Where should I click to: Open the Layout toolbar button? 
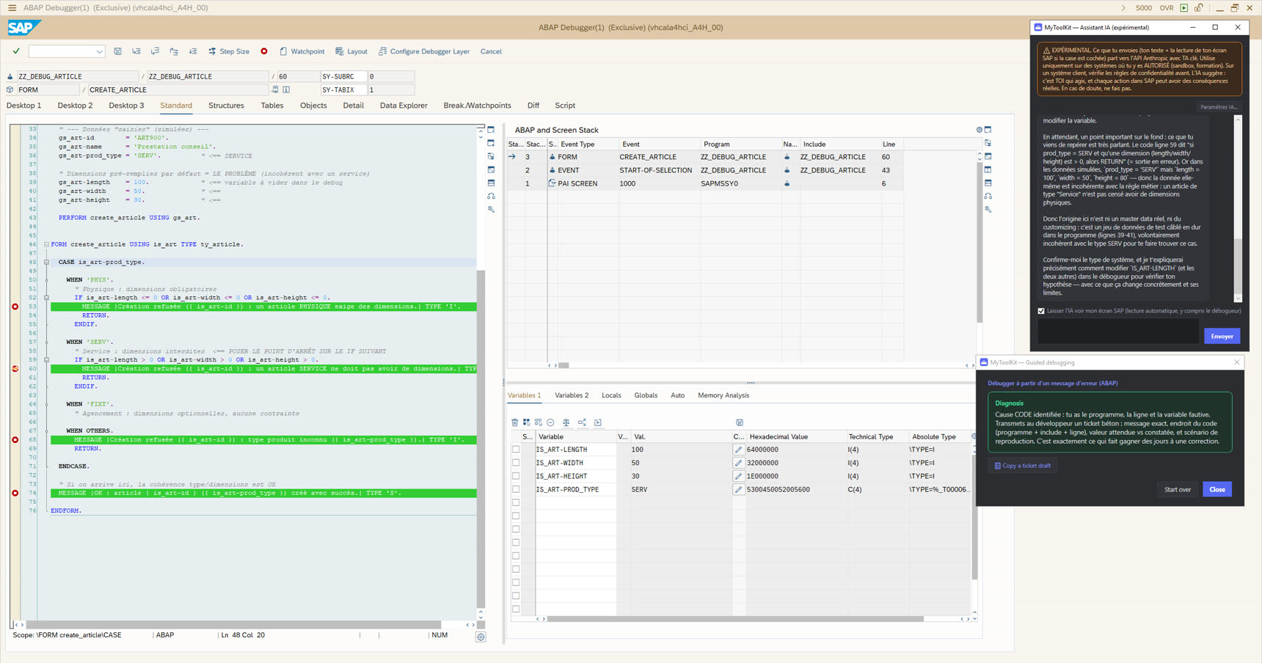[351, 51]
